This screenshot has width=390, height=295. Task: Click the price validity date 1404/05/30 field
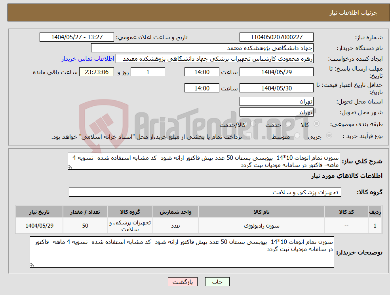point(276,88)
